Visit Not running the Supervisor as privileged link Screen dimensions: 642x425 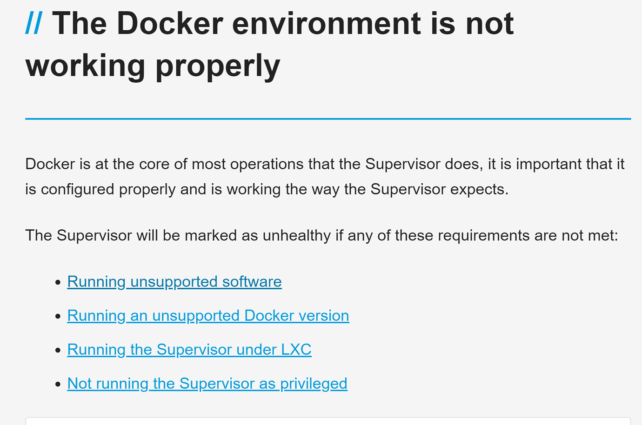click(x=207, y=384)
